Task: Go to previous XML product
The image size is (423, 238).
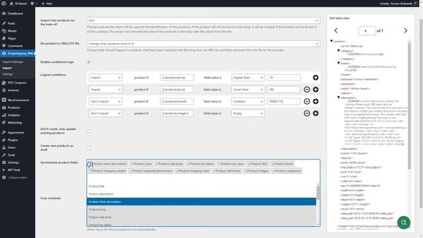Action: click(x=336, y=31)
